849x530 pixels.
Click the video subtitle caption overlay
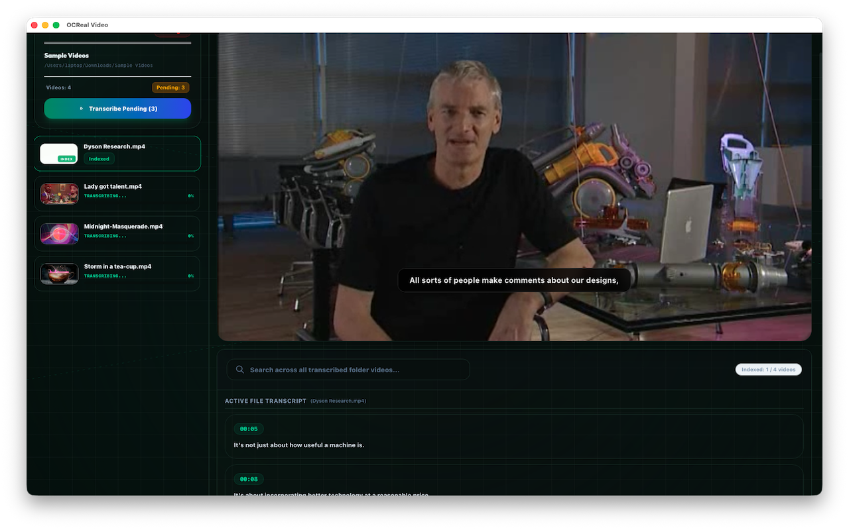pos(514,280)
